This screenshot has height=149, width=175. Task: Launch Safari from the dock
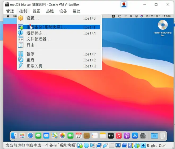click(x=30, y=136)
